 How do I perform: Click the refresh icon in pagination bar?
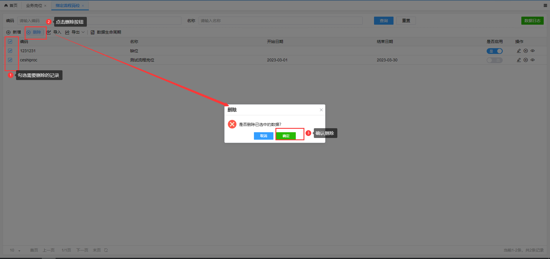[x=106, y=250]
